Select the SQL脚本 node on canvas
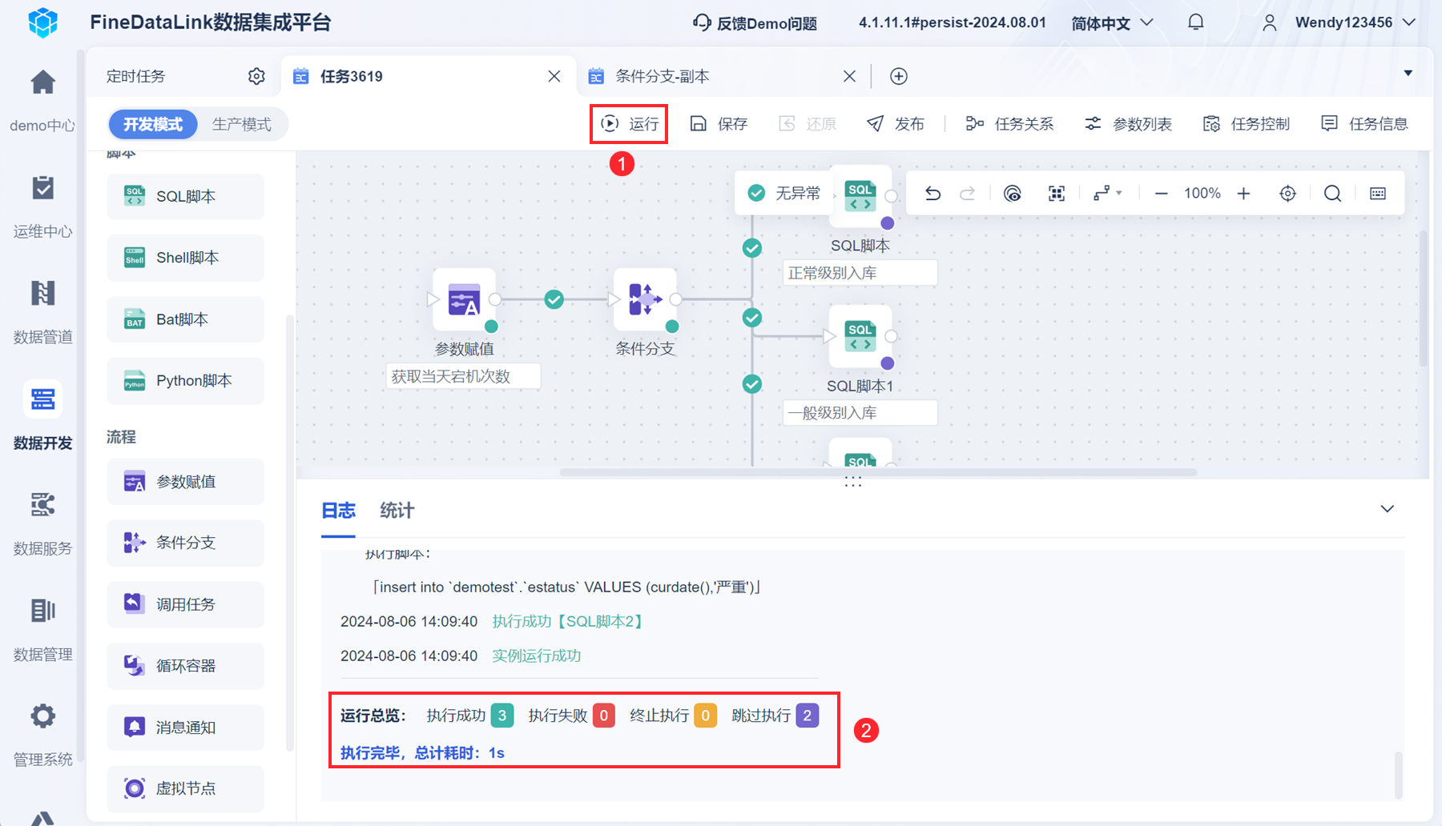The image size is (1442, 826). click(x=860, y=197)
